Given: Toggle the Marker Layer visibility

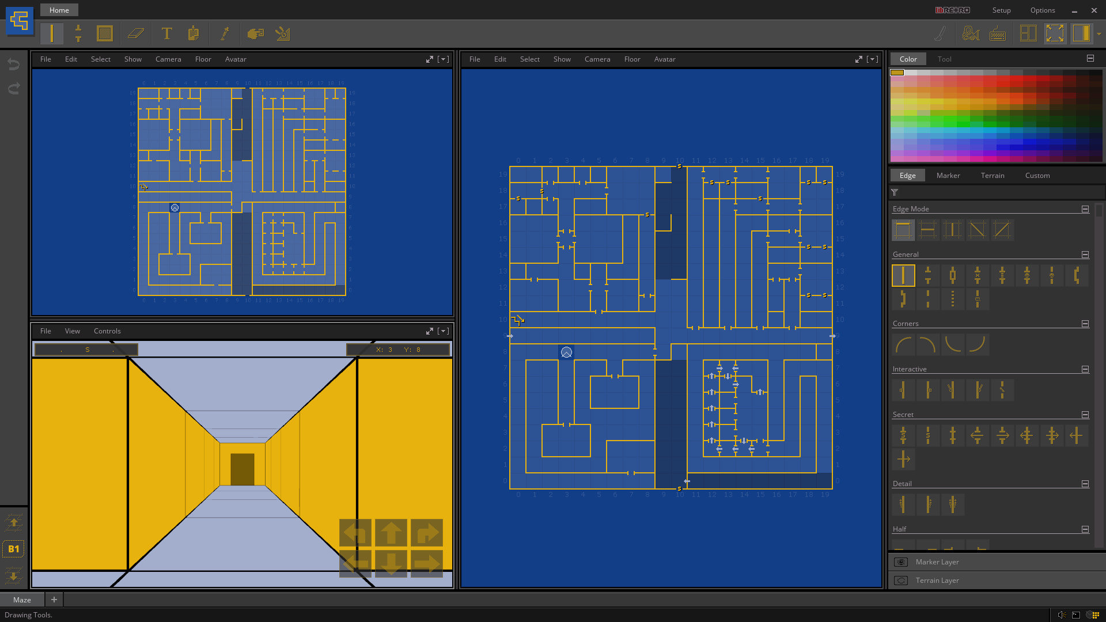Looking at the screenshot, I should coord(900,562).
